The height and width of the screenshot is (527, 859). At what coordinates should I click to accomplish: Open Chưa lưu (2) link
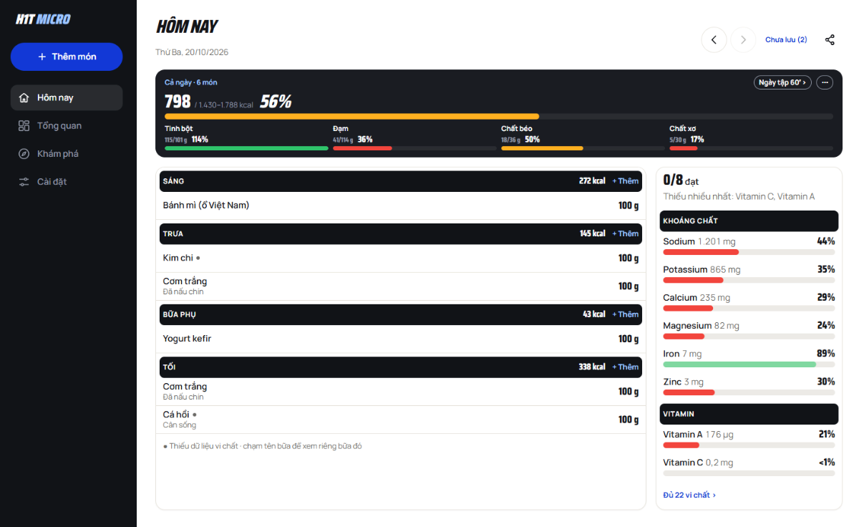[786, 40]
